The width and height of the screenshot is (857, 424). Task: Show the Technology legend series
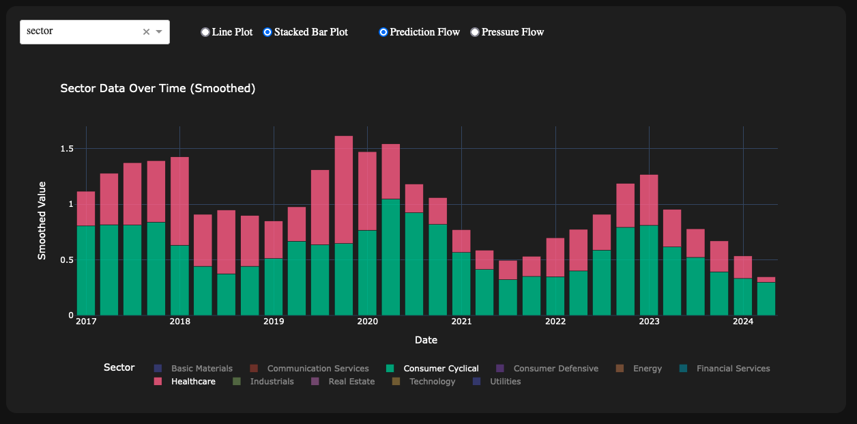click(x=432, y=381)
